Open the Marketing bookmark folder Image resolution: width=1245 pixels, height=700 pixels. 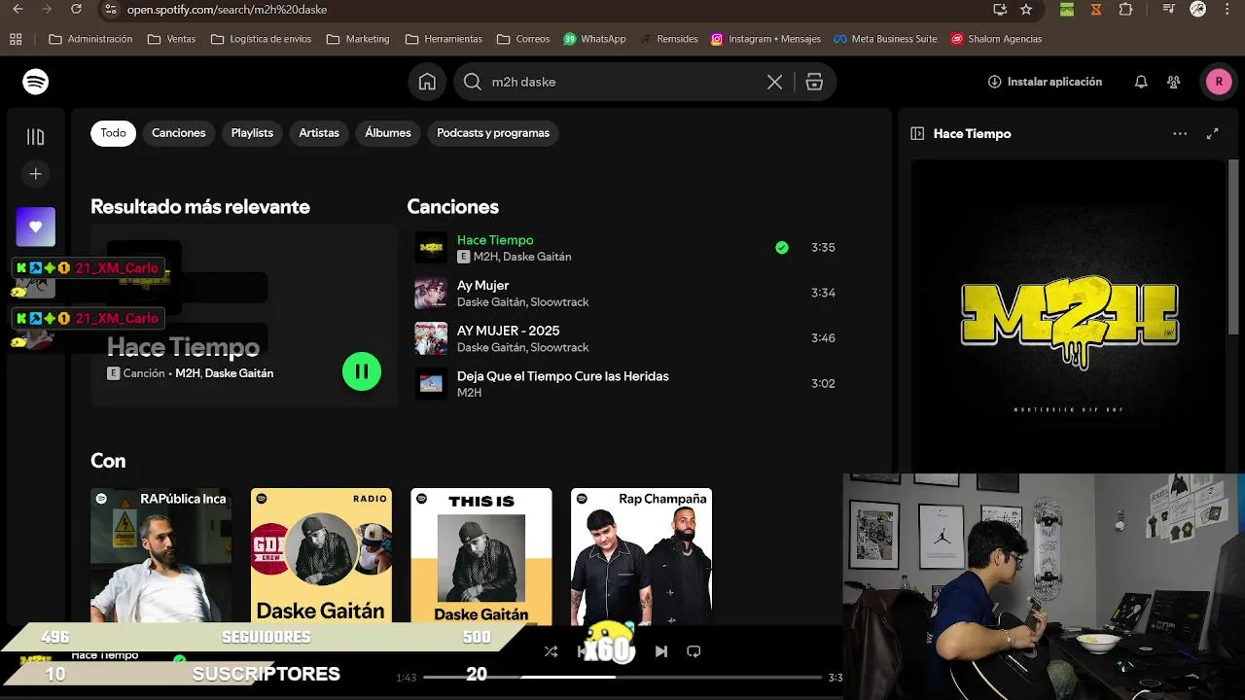pyautogui.click(x=358, y=39)
